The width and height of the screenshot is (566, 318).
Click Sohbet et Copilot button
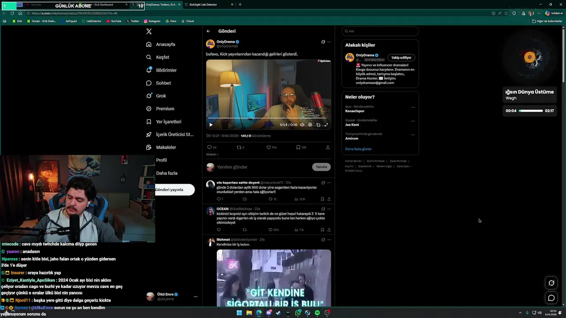click(x=554, y=13)
